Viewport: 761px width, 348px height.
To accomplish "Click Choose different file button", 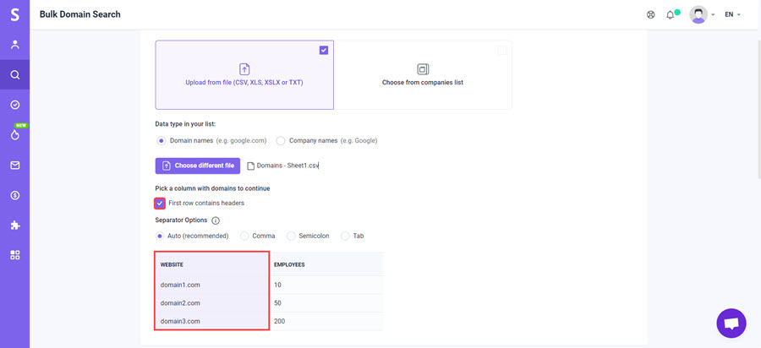I will coord(198,166).
